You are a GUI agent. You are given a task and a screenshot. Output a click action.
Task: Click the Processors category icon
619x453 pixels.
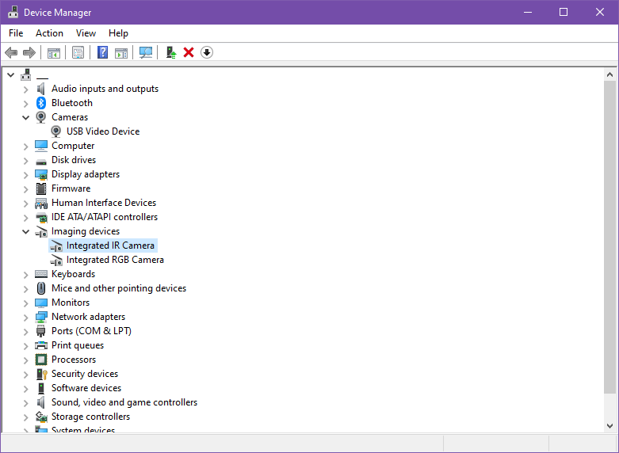click(41, 360)
